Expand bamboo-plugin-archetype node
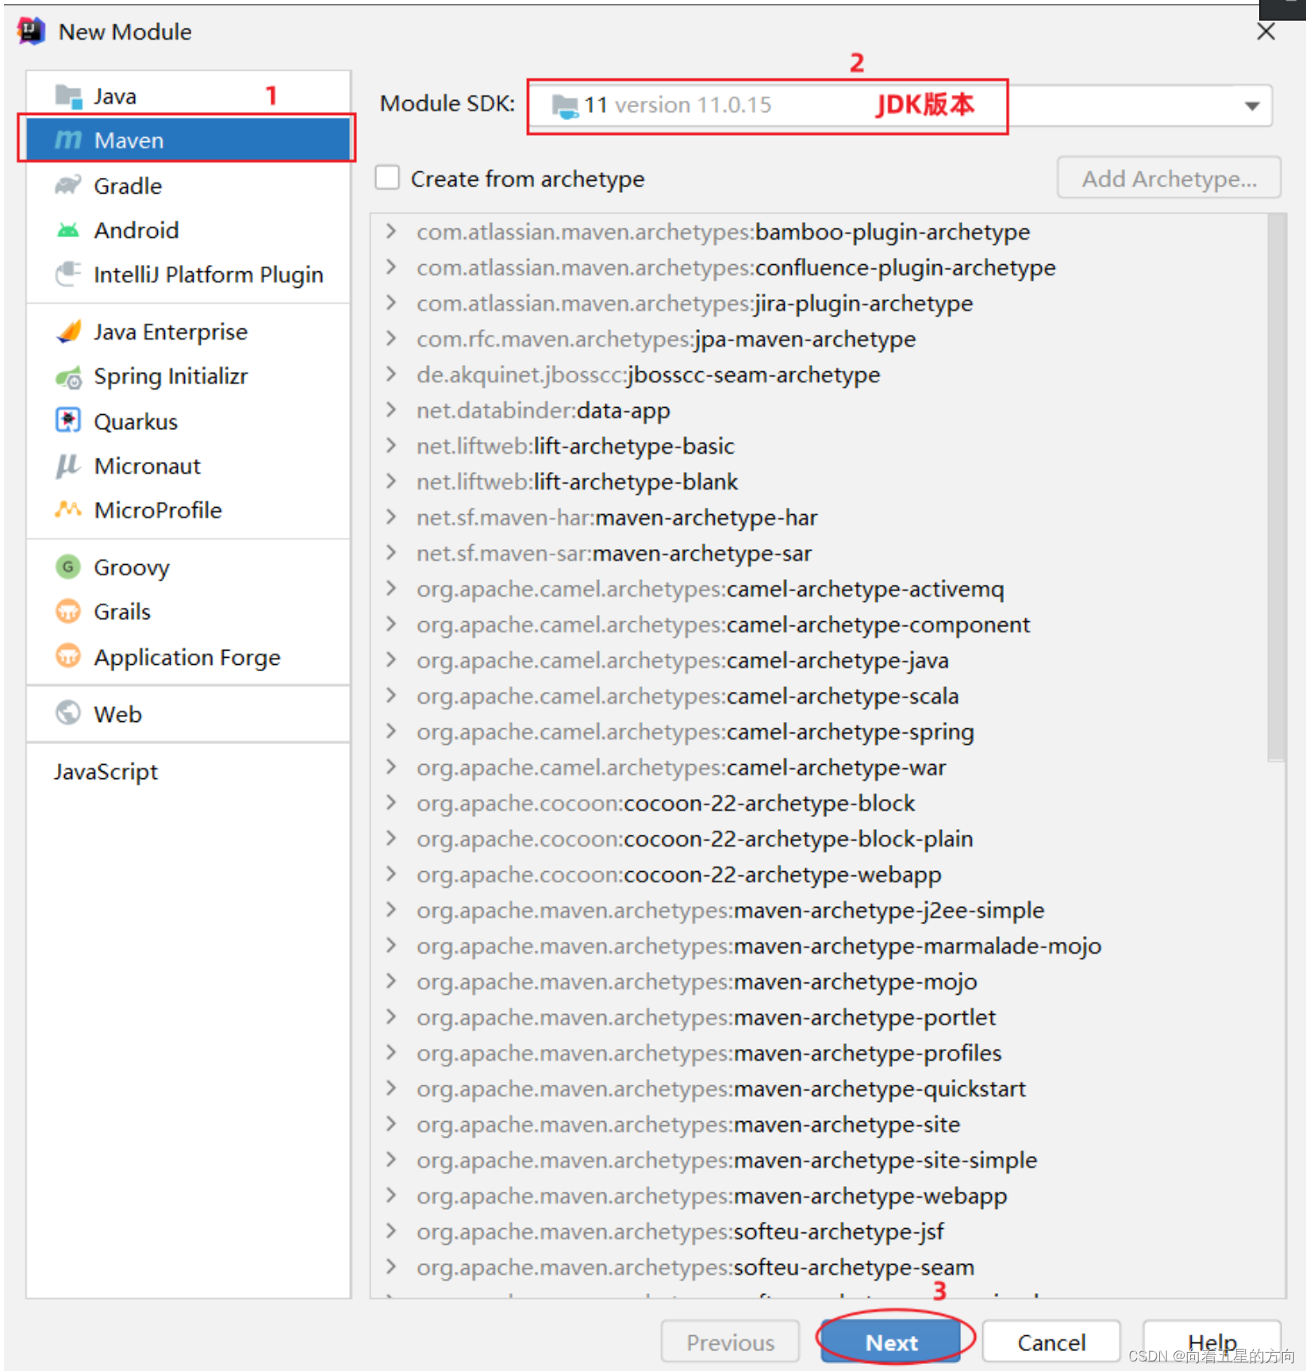1306x1371 pixels. coord(391,231)
